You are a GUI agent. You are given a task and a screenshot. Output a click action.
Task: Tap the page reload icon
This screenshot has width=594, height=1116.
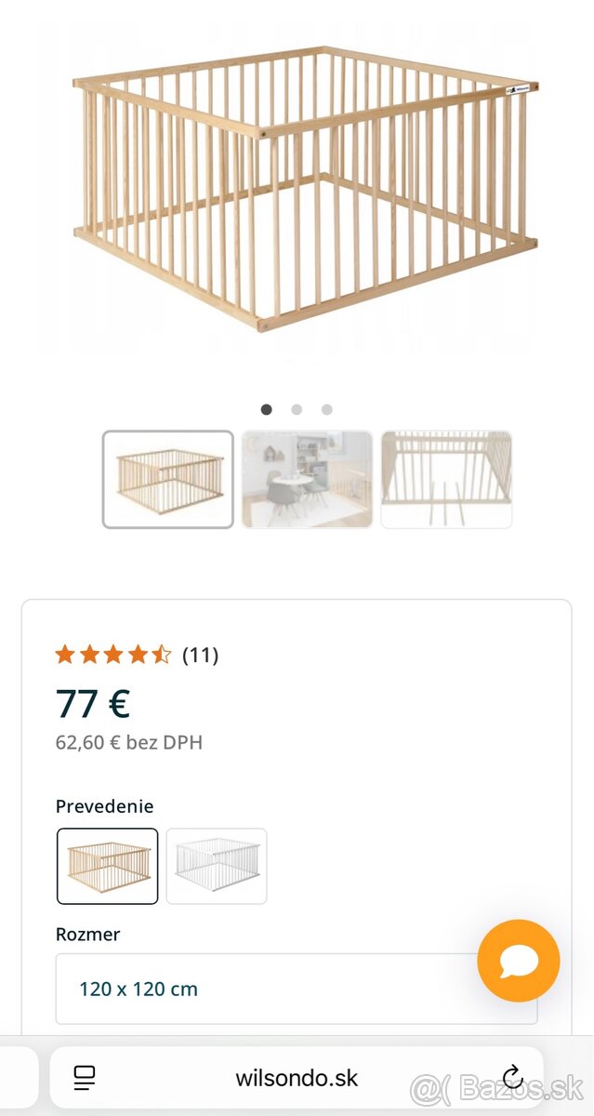pyautogui.click(x=512, y=1078)
